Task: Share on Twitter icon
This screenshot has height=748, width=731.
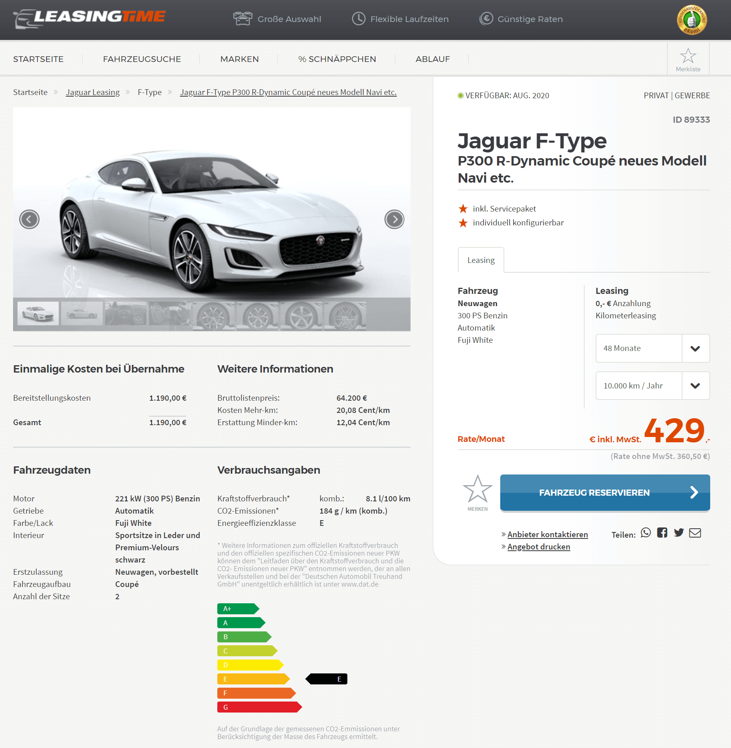Action: coord(679,533)
